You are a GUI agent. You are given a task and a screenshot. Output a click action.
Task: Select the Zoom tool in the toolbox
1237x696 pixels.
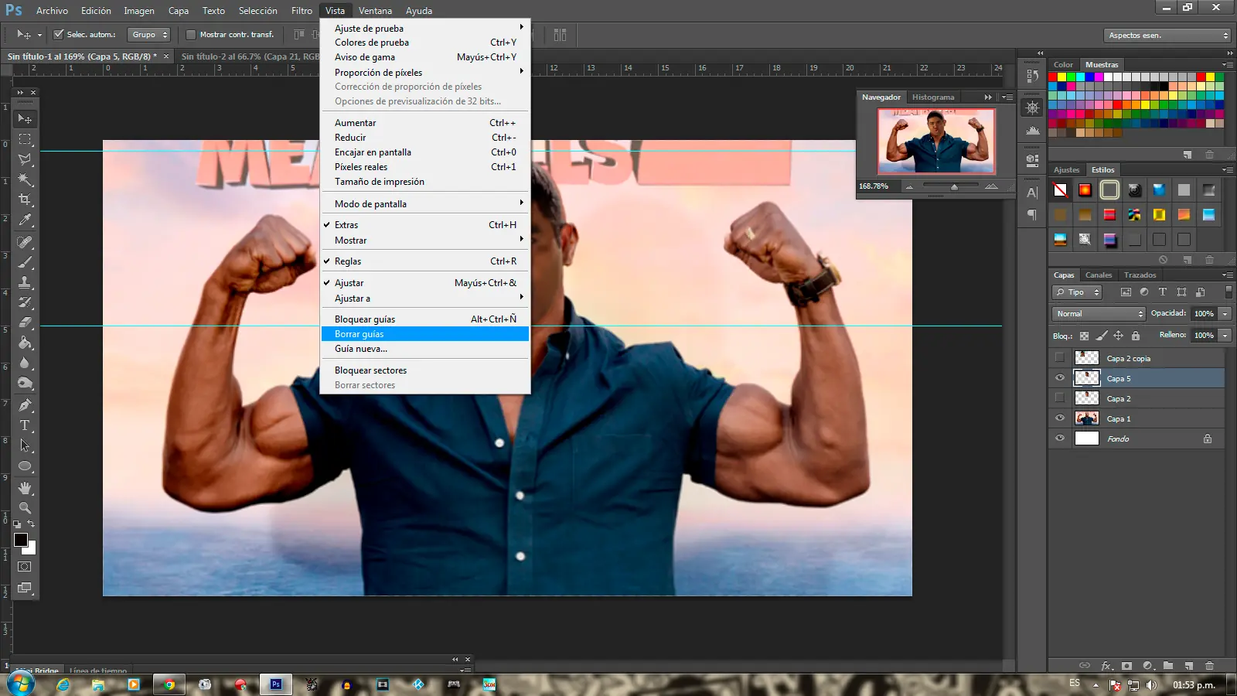coord(25,508)
